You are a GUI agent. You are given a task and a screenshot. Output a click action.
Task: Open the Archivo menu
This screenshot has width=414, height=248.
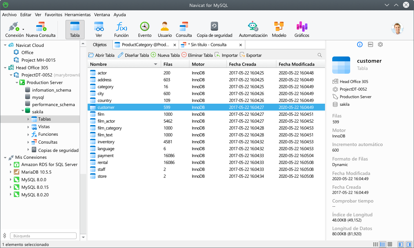pos(9,15)
